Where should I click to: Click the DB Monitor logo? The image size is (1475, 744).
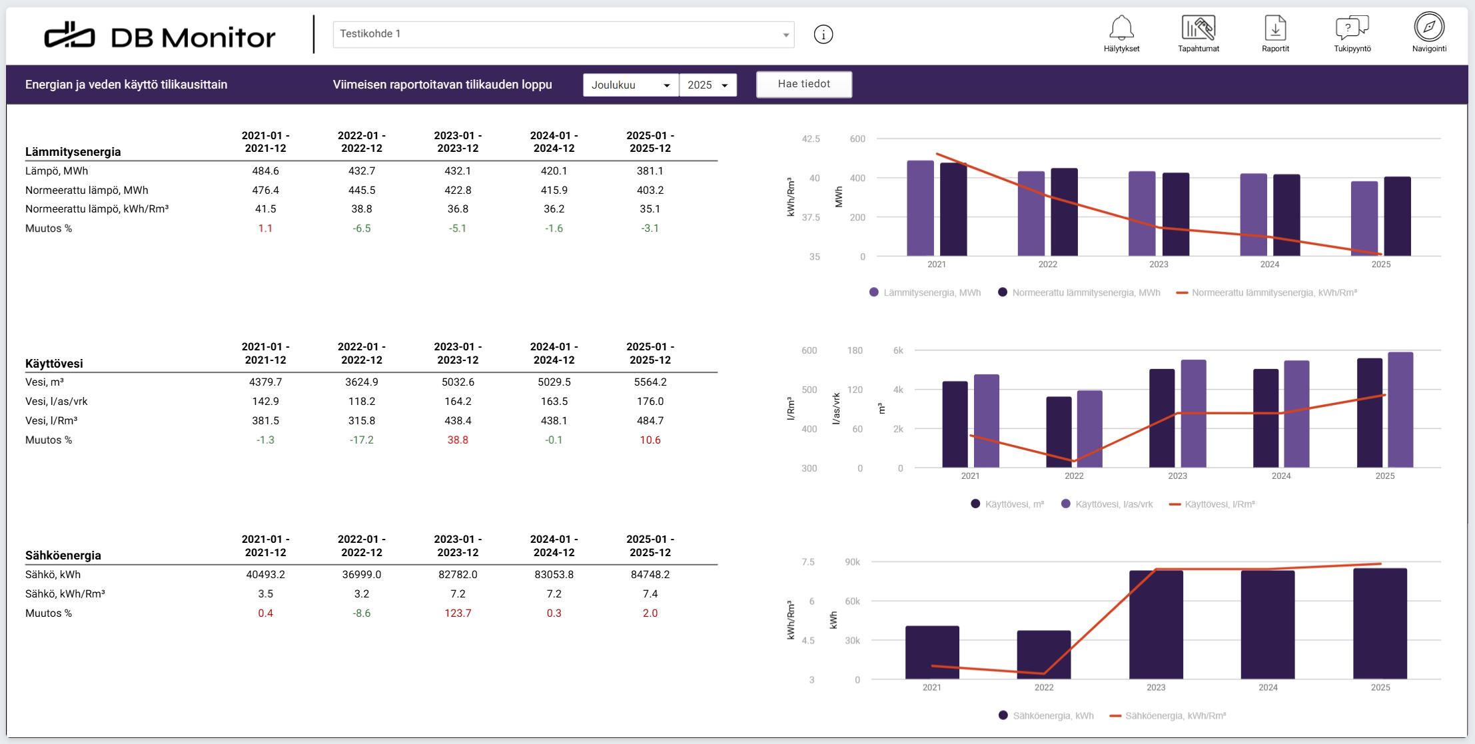[x=160, y=36]
